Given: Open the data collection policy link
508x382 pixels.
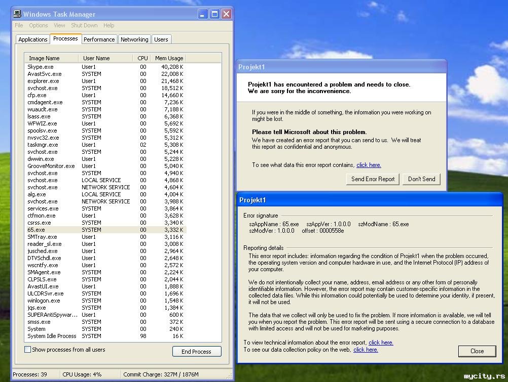Looking at the screenshot, I should click(x=366, y=350).
